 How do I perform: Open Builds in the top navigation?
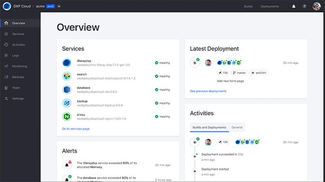(248, 6)
